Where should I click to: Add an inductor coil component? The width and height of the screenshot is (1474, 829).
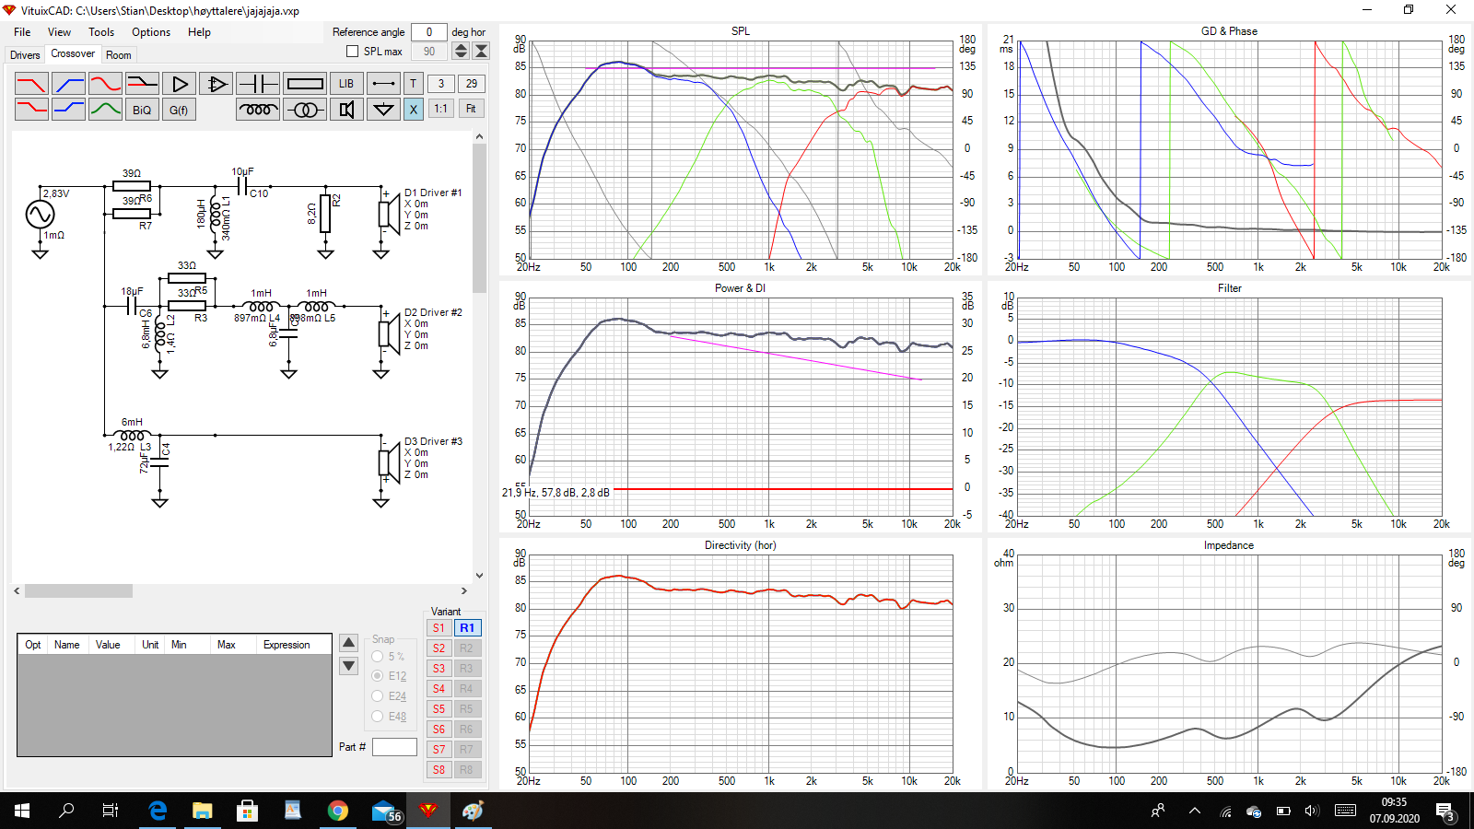point(258,110)
